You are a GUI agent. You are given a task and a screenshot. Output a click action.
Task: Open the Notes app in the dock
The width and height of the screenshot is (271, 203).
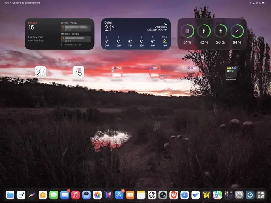point(141,195)
